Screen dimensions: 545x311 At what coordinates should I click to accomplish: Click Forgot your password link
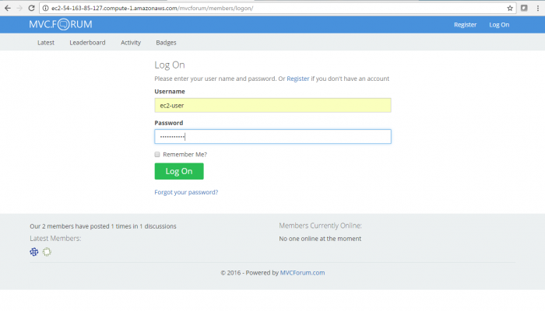[186, 192]
